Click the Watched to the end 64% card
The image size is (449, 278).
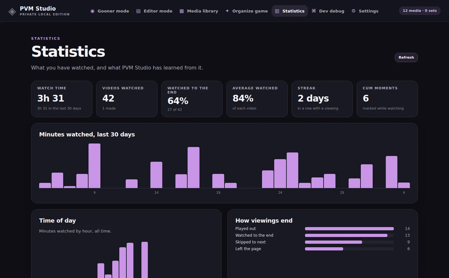point(192,99)
